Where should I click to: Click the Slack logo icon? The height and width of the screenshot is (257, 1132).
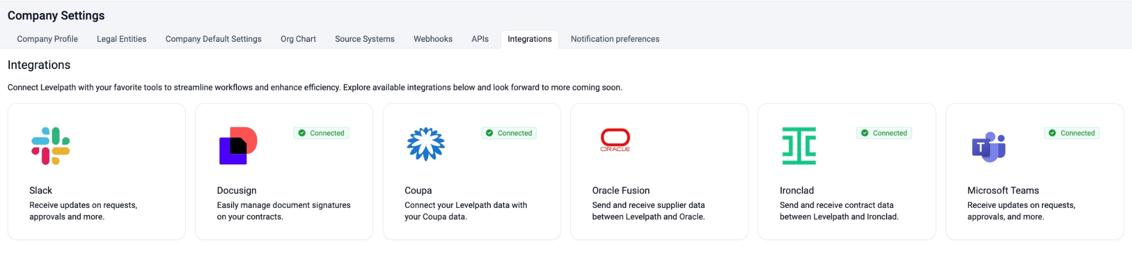pos(50,146)
